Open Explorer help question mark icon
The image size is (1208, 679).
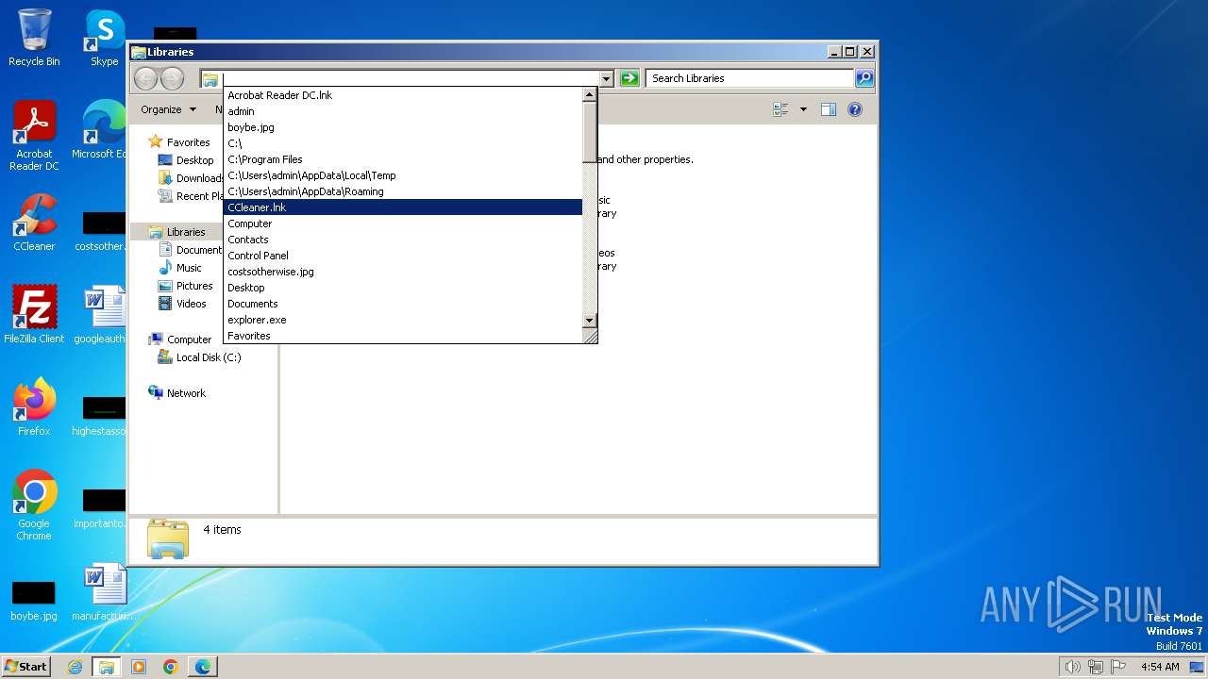click(855, 109)
